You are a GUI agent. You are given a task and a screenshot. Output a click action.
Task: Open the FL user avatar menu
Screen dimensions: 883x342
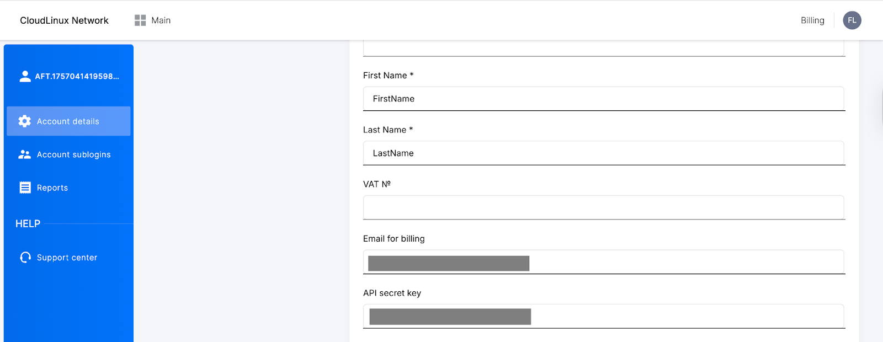pos(852,20)
